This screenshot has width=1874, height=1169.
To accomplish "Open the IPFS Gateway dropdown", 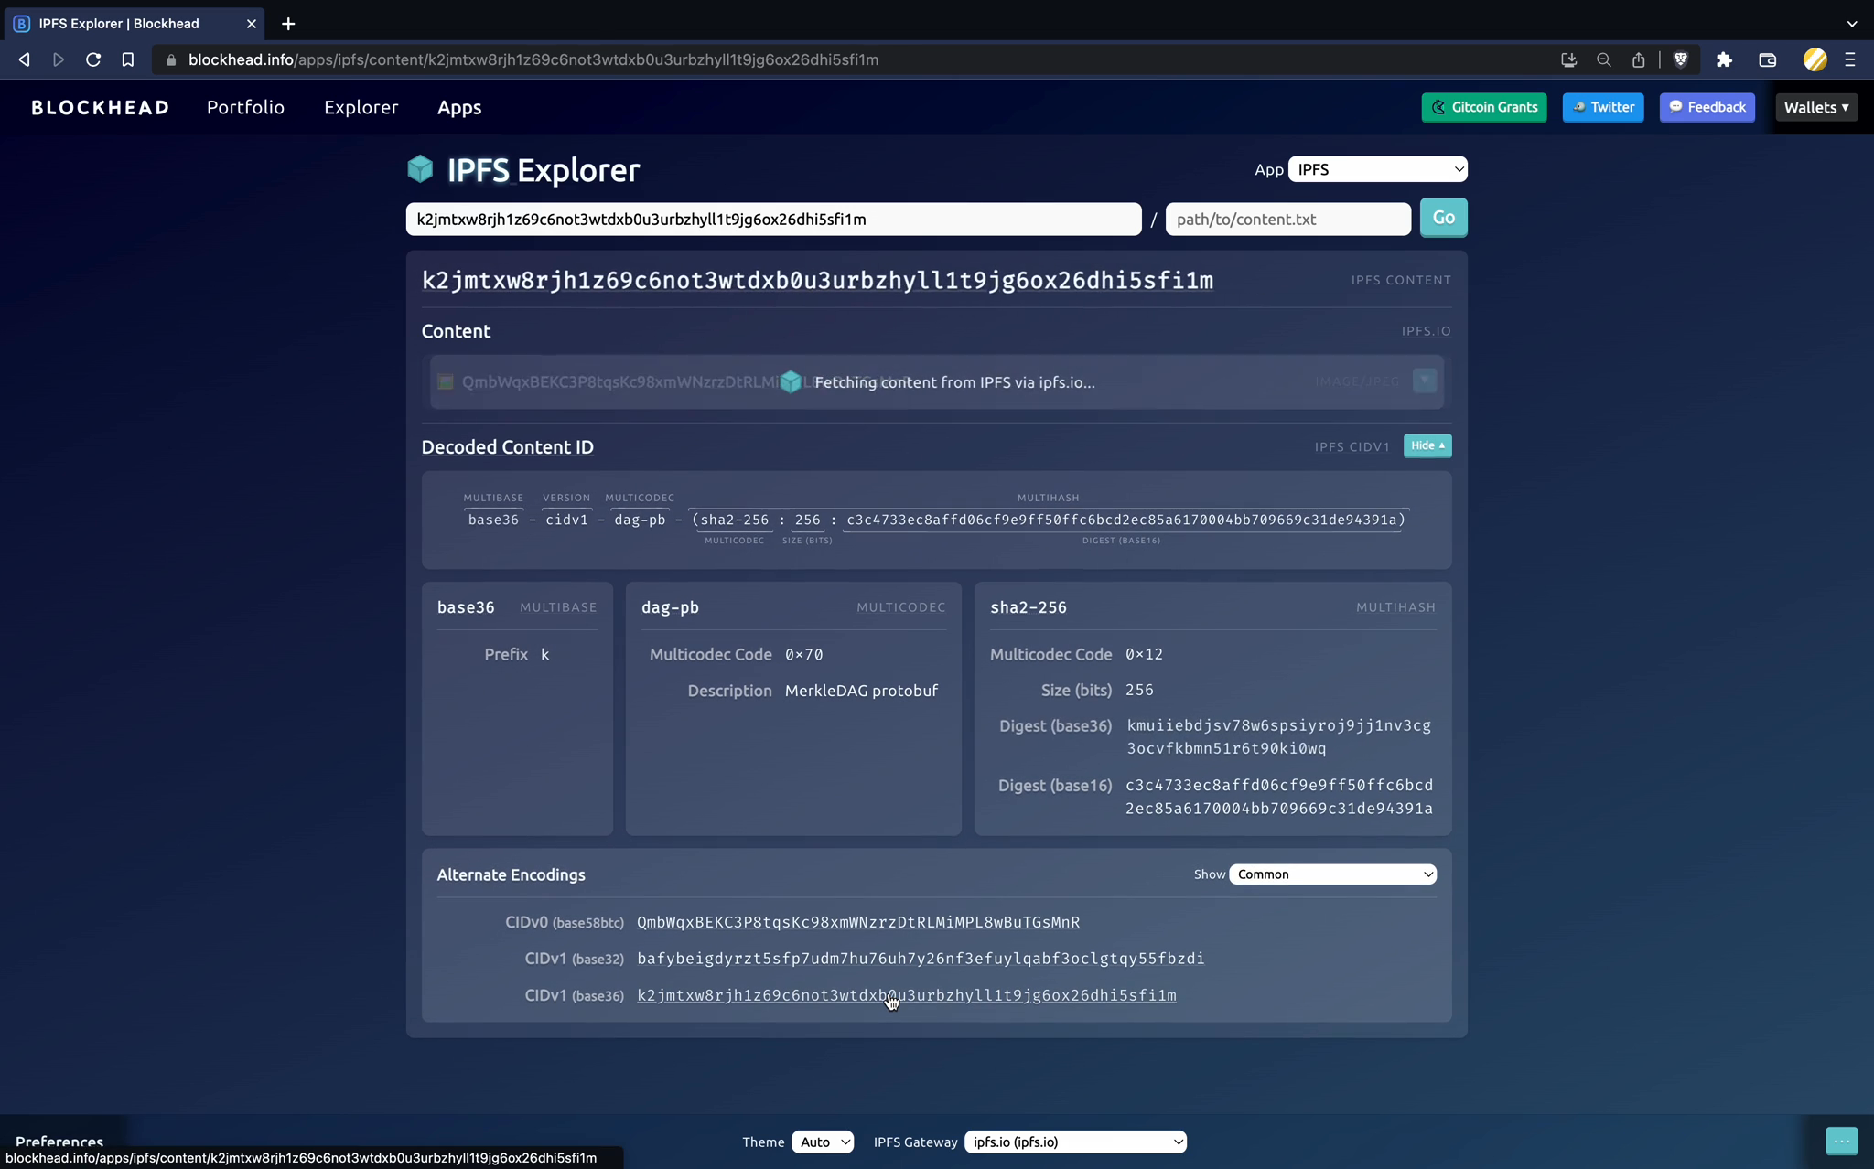I will (1075, 1142).
